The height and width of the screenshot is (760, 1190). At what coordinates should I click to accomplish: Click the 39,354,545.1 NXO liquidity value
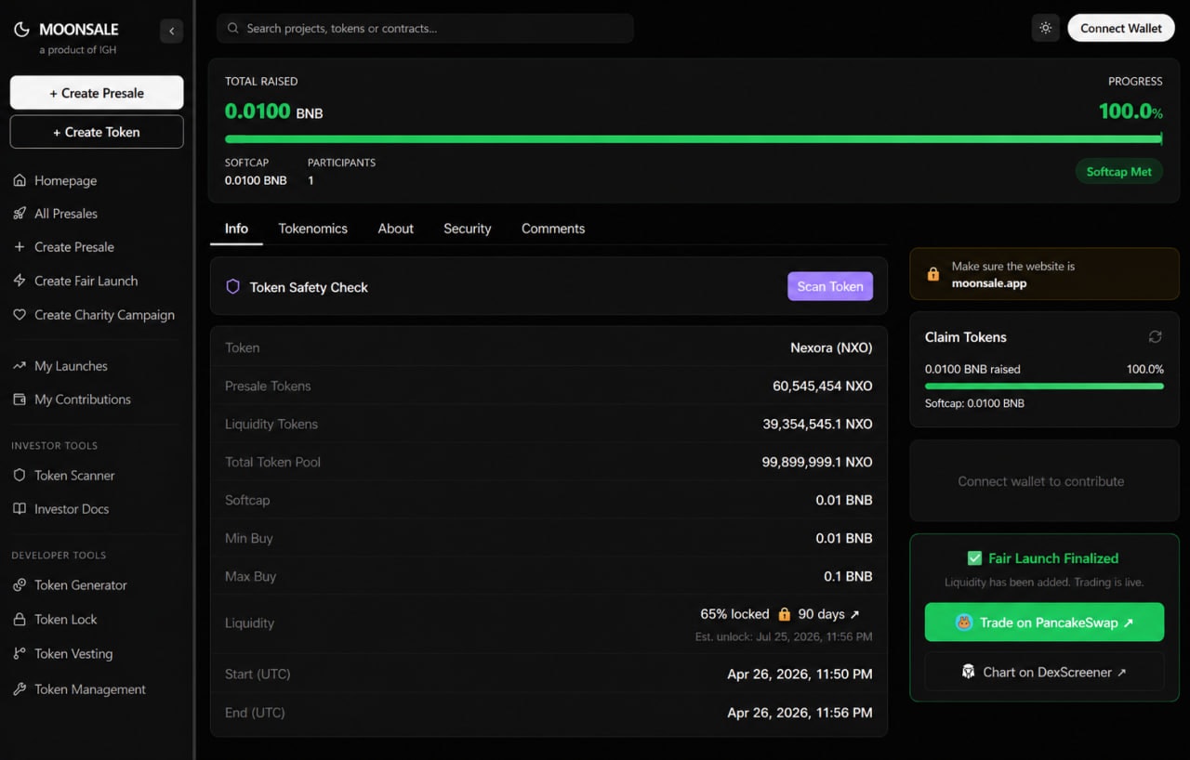817,424
